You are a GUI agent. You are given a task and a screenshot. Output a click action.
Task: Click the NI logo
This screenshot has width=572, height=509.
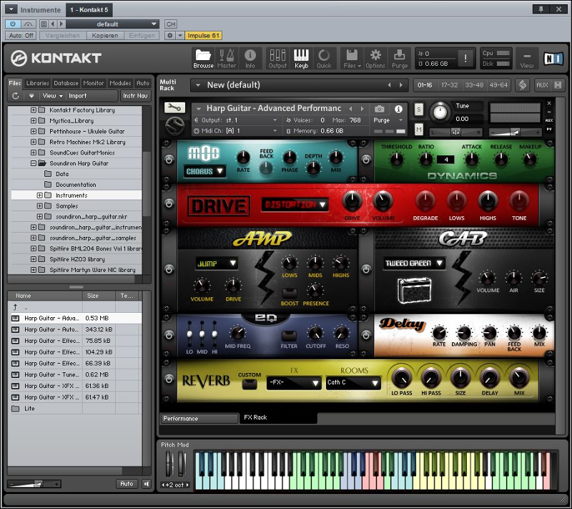553,59
